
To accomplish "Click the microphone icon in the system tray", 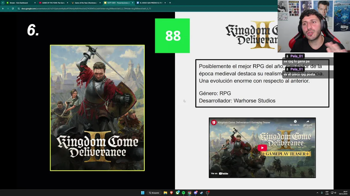I will coord(322,193).
